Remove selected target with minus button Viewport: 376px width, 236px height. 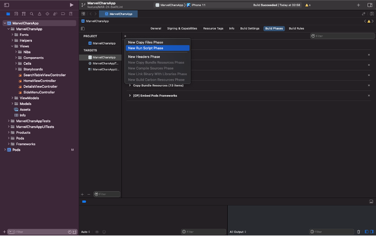[x=89, y=194]
